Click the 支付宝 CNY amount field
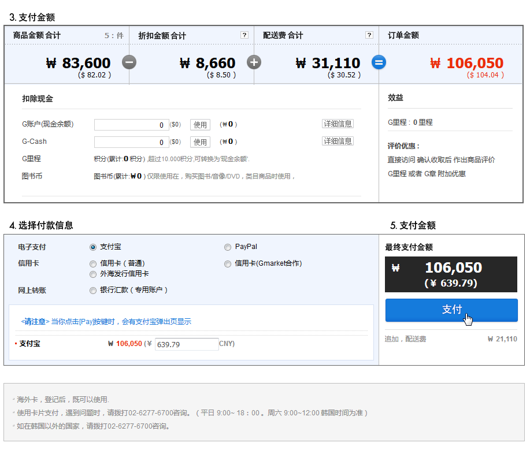The height and width of the screenshot is (450, 530). click(186, 344)
